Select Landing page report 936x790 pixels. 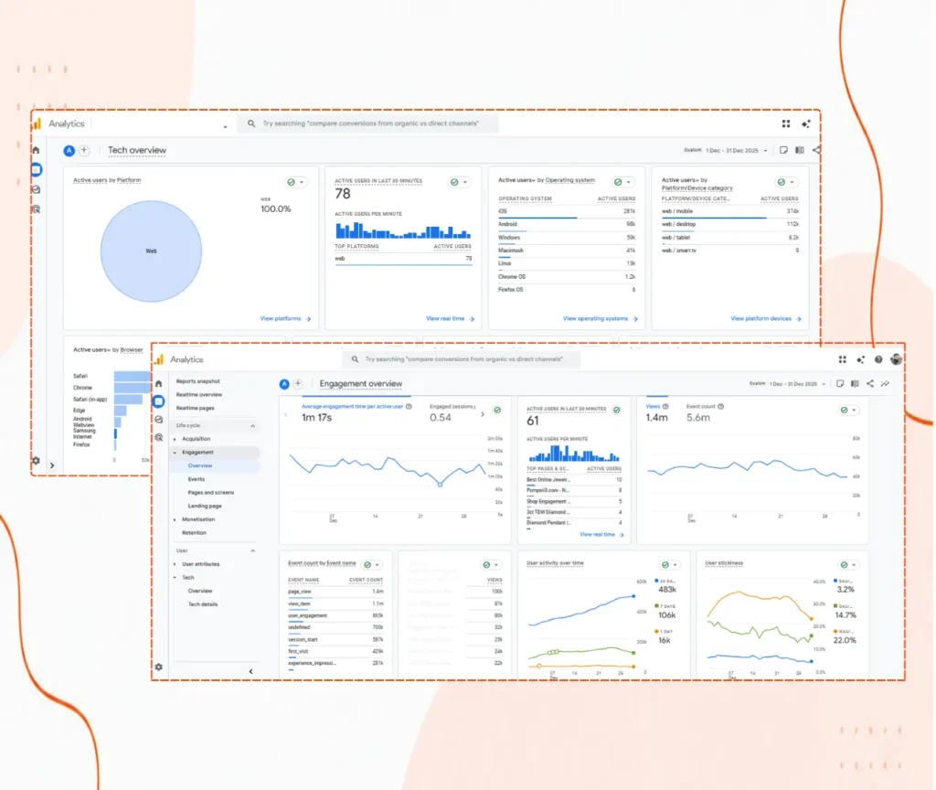pos(205,506)
